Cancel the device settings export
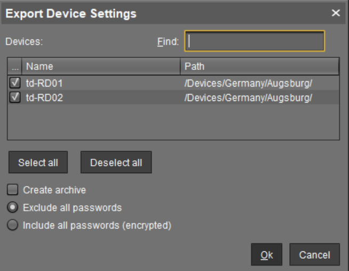 coord(314,255)
